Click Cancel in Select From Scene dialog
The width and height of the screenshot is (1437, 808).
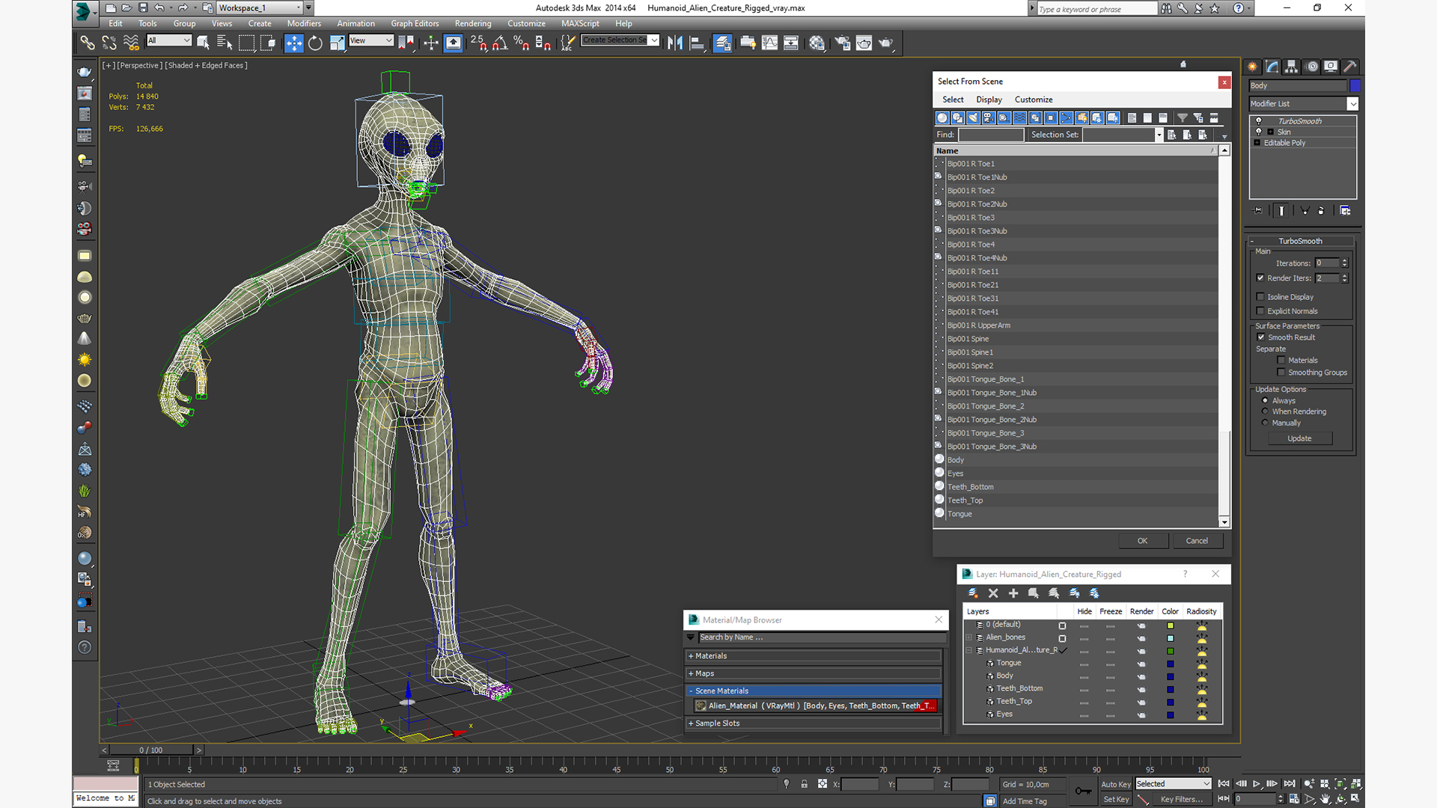[x=1197, y=541]
